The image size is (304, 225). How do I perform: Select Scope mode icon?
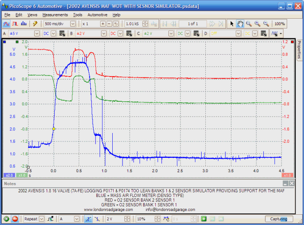(7, 23)
